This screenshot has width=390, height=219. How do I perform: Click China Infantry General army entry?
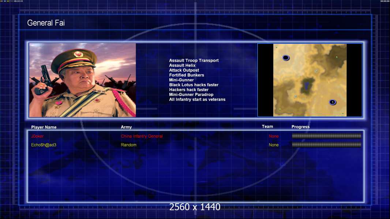pos(142,136)
